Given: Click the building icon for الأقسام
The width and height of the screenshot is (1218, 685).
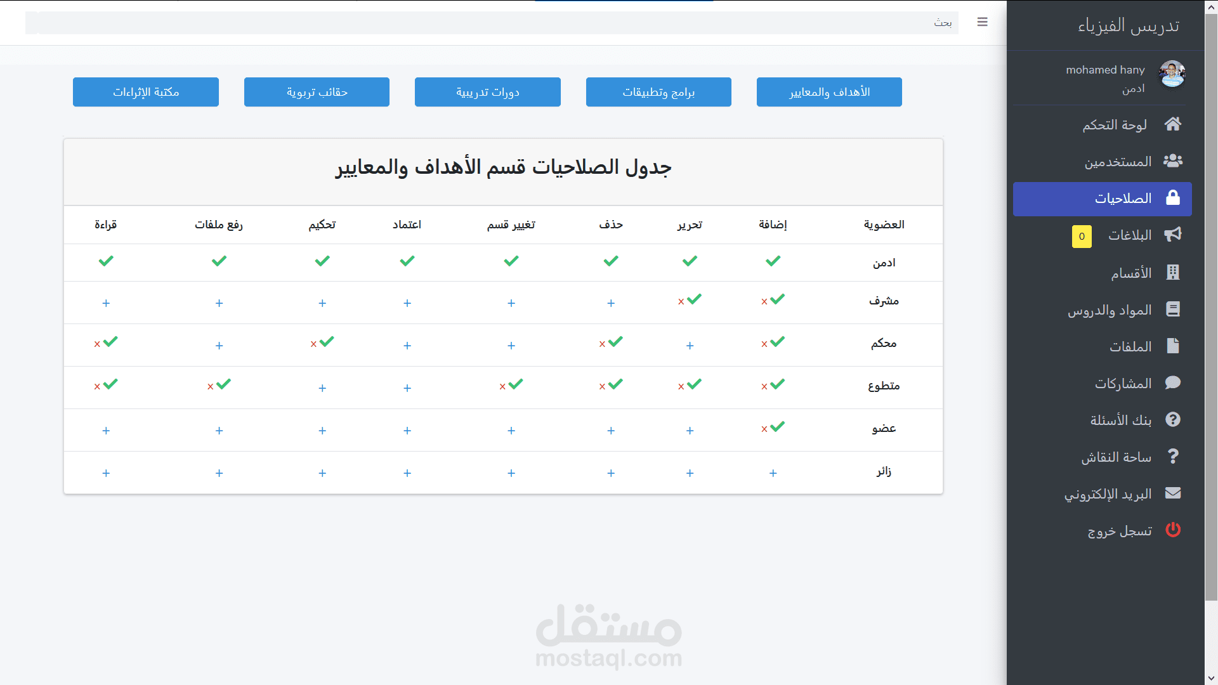Looking at the screenshot, I should [x=1172, y=272].
